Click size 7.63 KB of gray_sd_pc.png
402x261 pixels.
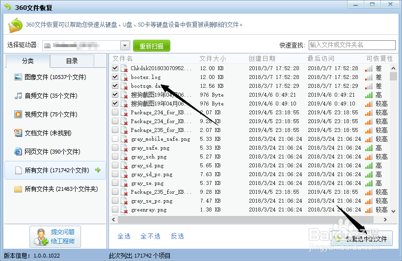pyautogui.click(x=211, y=175)
